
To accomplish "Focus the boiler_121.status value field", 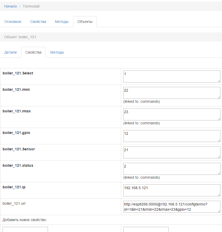I will coord(171,169).
